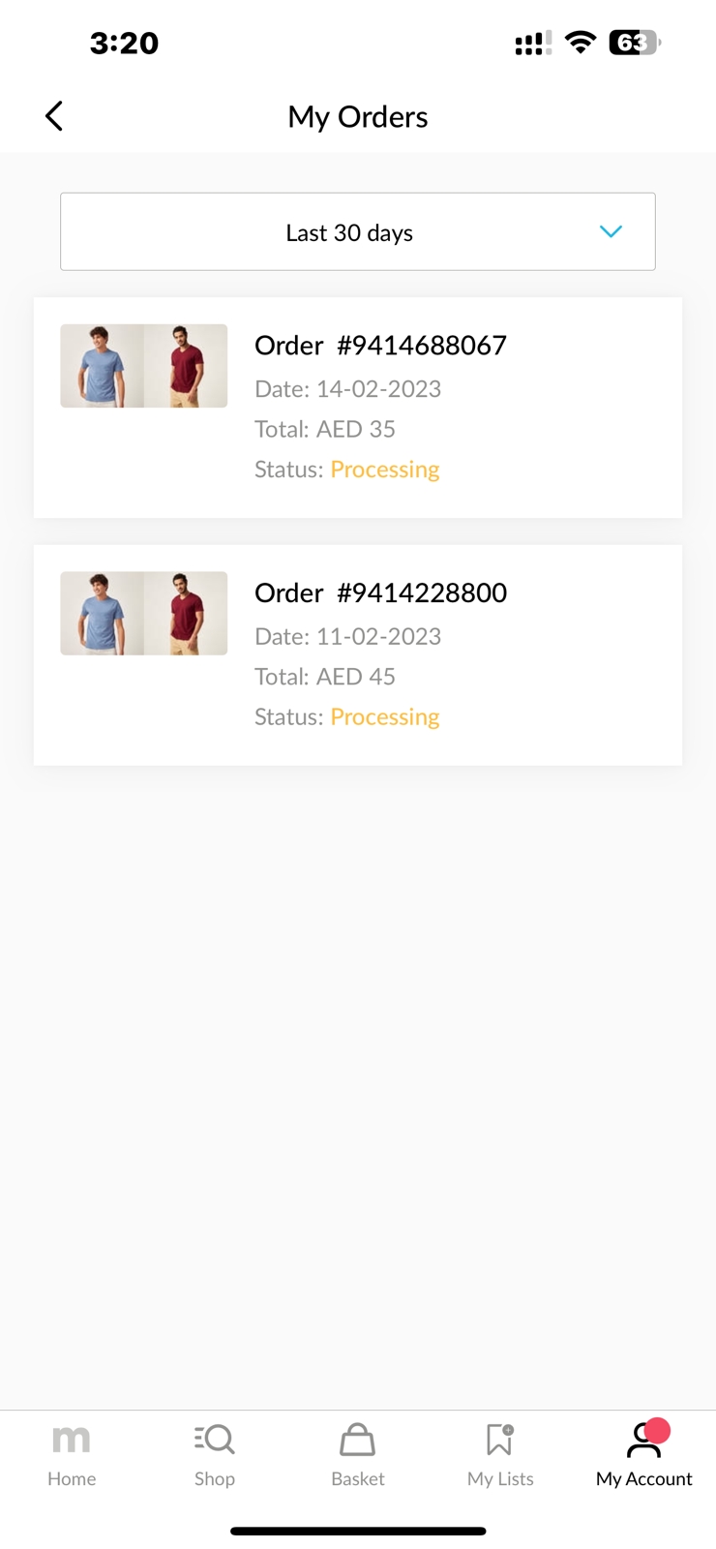
Task: Select the Basket label in bottom bar
Action: click(x=358, y=1478)
